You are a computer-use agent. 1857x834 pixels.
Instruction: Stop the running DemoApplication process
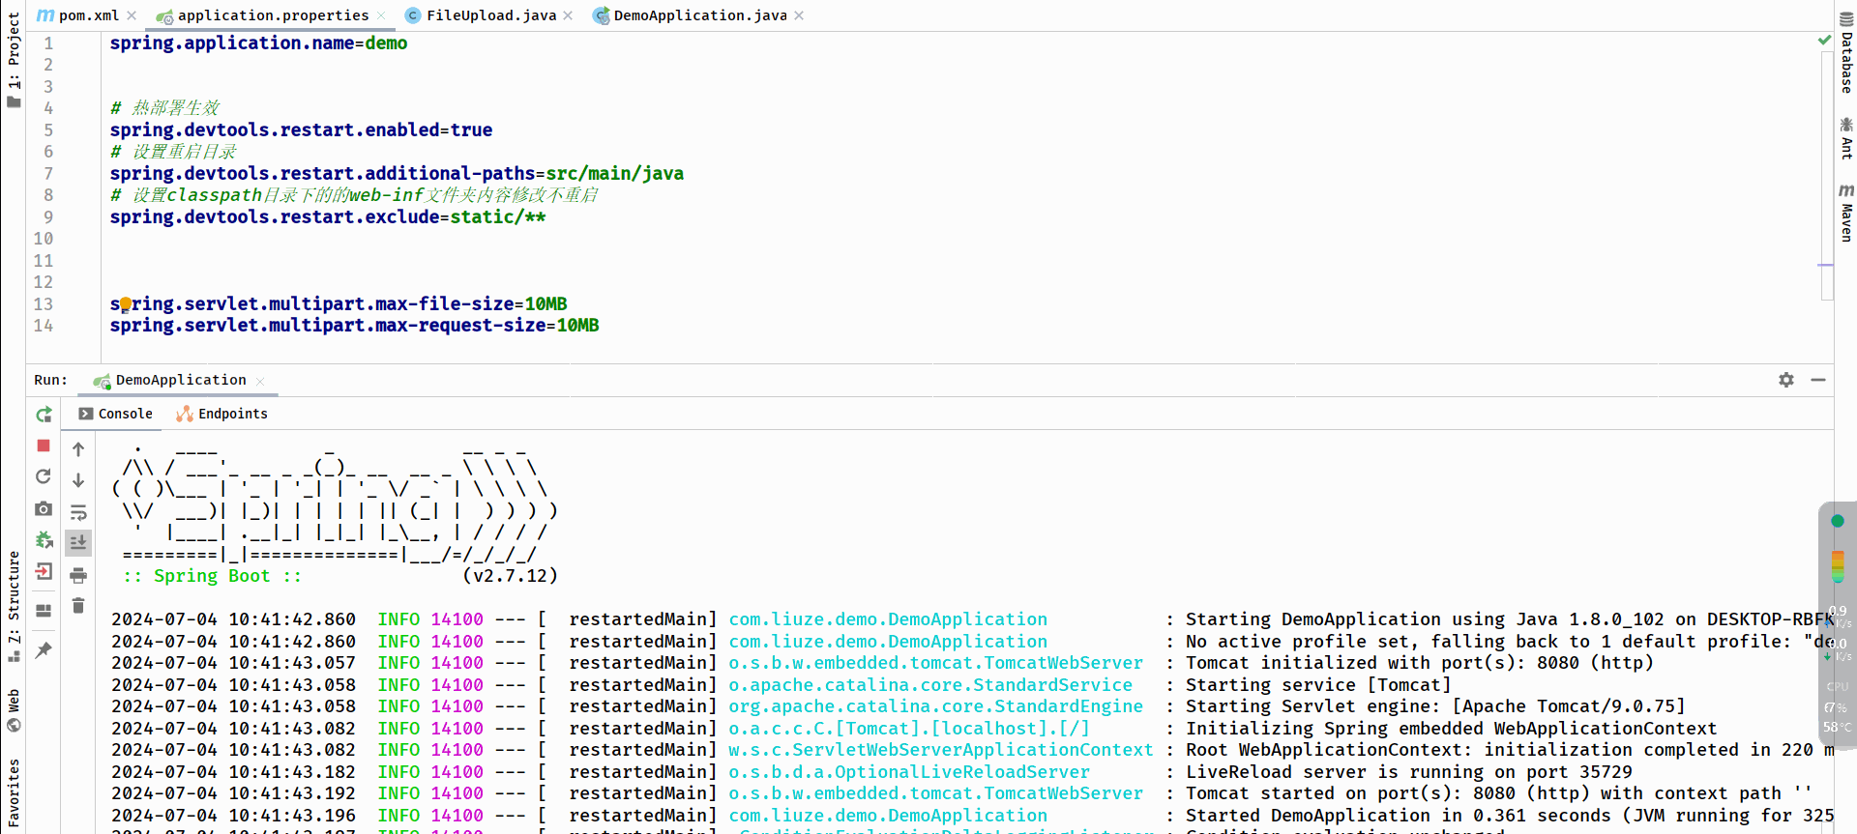click(x=44, y=446)
